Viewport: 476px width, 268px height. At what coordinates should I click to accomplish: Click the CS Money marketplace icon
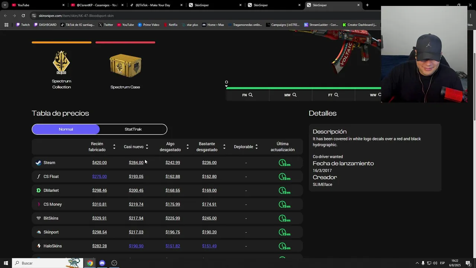point(38,204)
